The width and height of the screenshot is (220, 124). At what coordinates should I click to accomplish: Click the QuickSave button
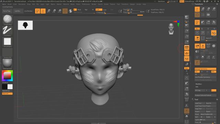tap(161, 1)
